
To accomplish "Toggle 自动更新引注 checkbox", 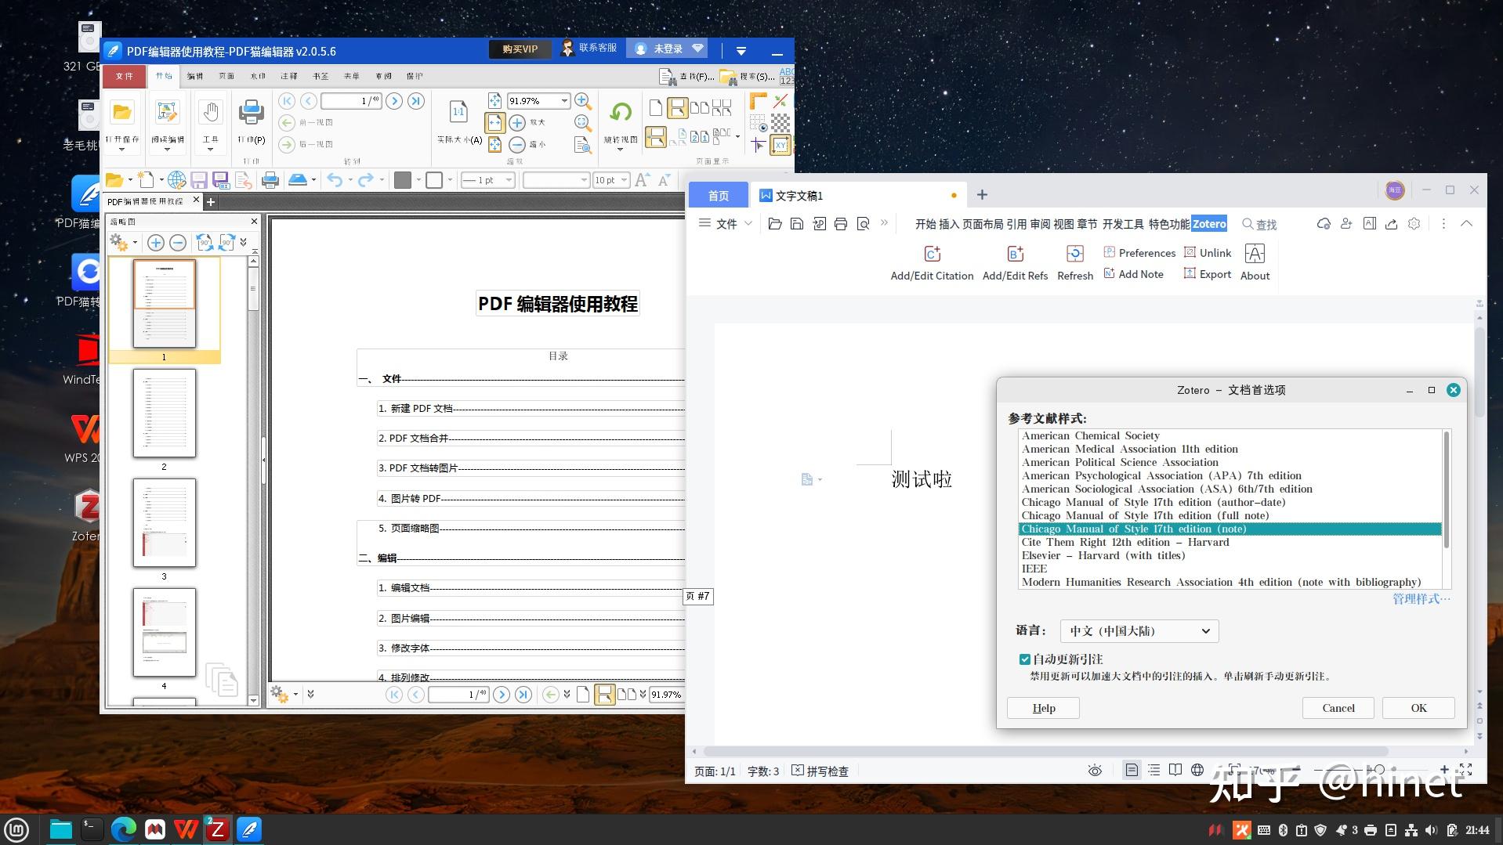I will pos(1024,659).
